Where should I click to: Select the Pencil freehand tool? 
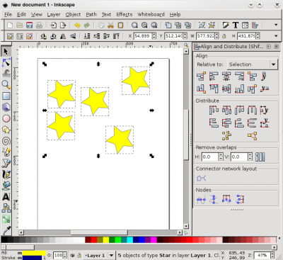click(x=6, y=152)
